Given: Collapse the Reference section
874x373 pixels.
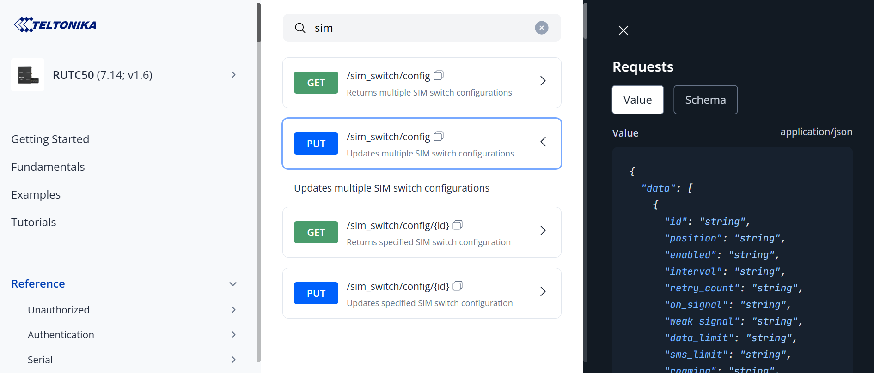Looking at the screenshot, I should pyautogui.click(x=233, y=284).
